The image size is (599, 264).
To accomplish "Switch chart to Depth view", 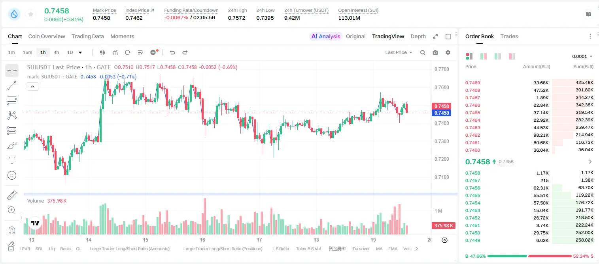I will (418, 36).
